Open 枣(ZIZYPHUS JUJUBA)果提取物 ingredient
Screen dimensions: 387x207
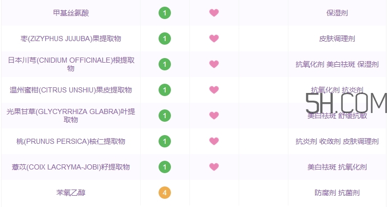pyautogui.click(x=71, y=39)
